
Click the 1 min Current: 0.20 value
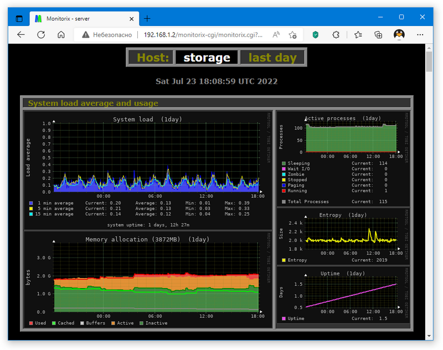coord(103,203)
